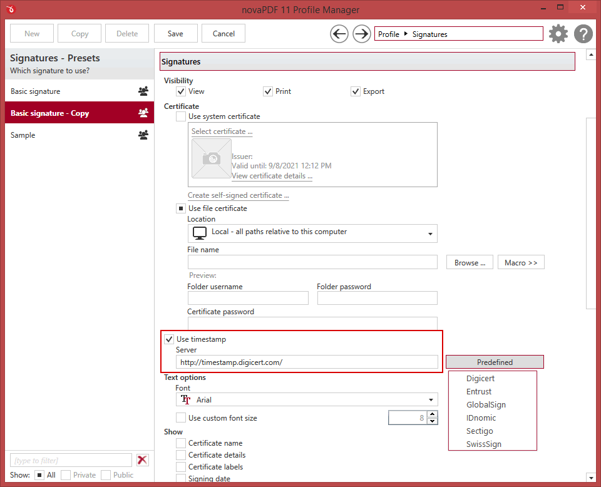Open the Select certificate ... link
The image size is (601, 487).
tap(222, 131)
